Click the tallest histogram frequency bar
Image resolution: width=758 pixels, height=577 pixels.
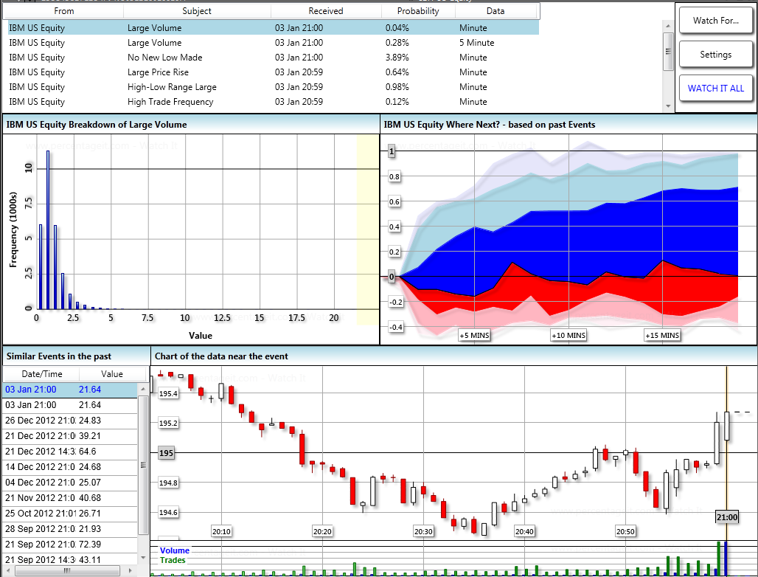pos(48,229)
